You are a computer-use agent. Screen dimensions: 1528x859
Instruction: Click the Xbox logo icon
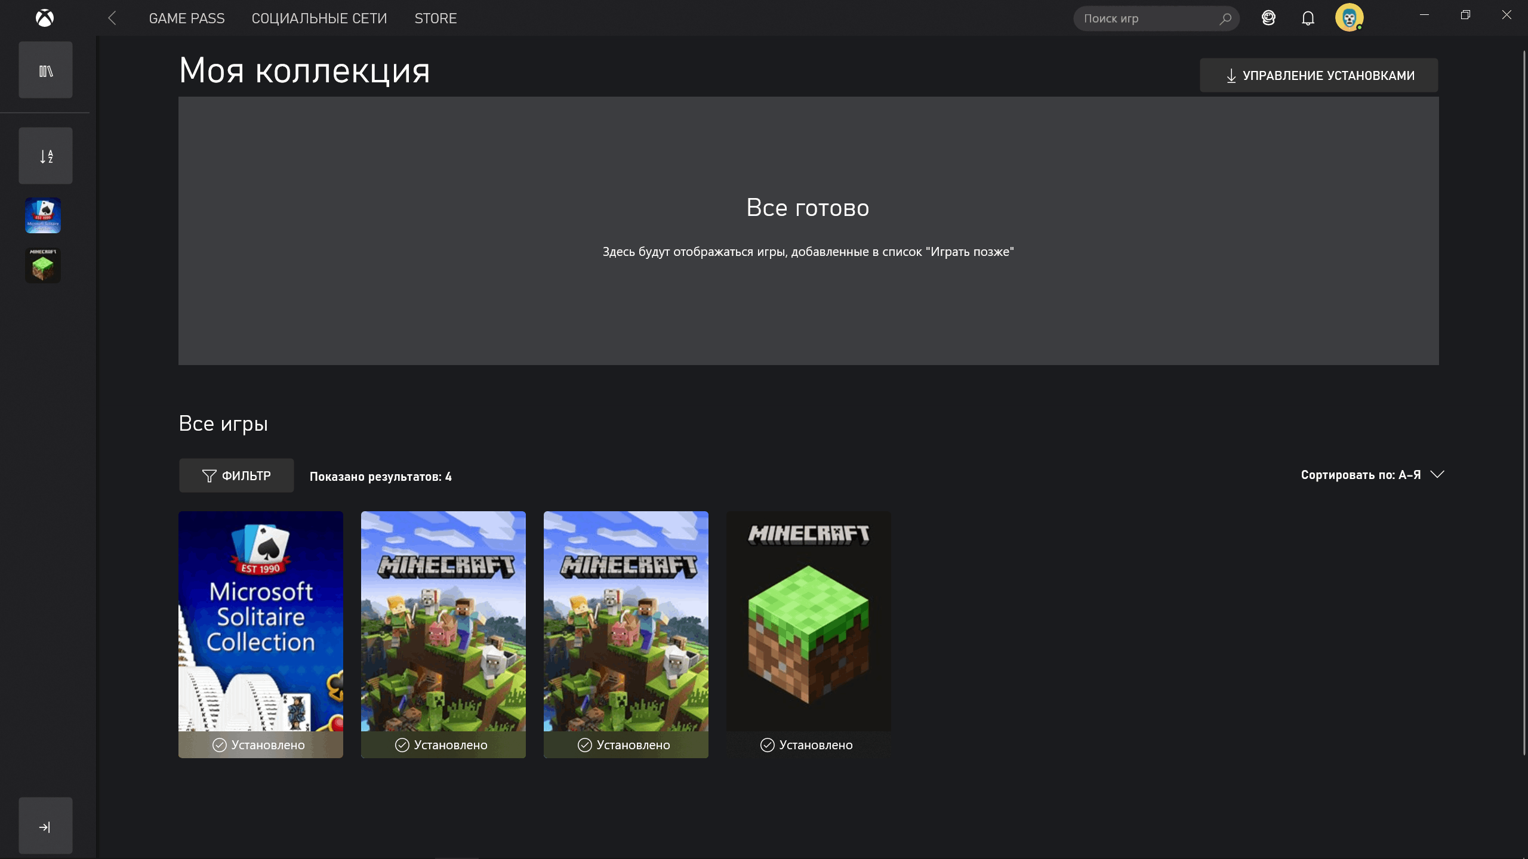45,18
